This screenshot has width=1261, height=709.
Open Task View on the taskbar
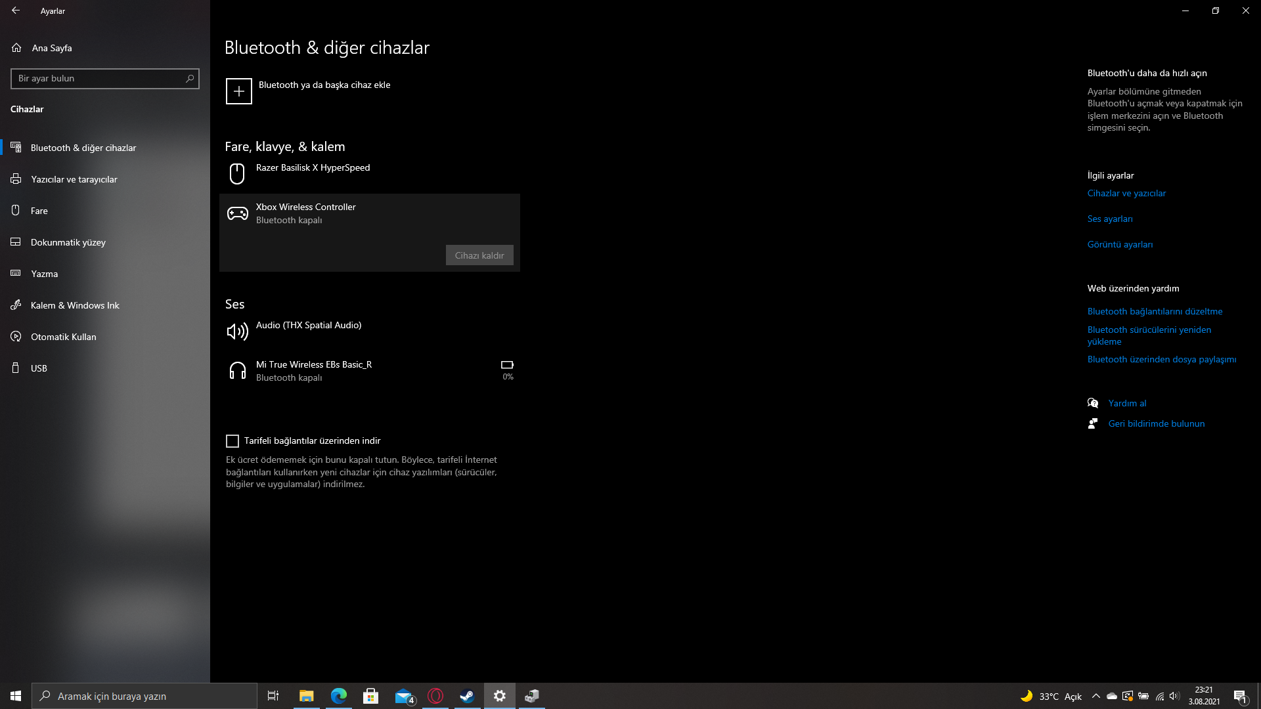click(x=273, y=696)
